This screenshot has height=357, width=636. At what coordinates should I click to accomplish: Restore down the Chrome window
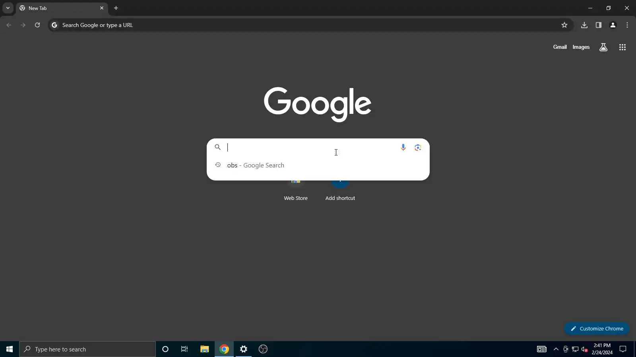(x=609, y=8)
